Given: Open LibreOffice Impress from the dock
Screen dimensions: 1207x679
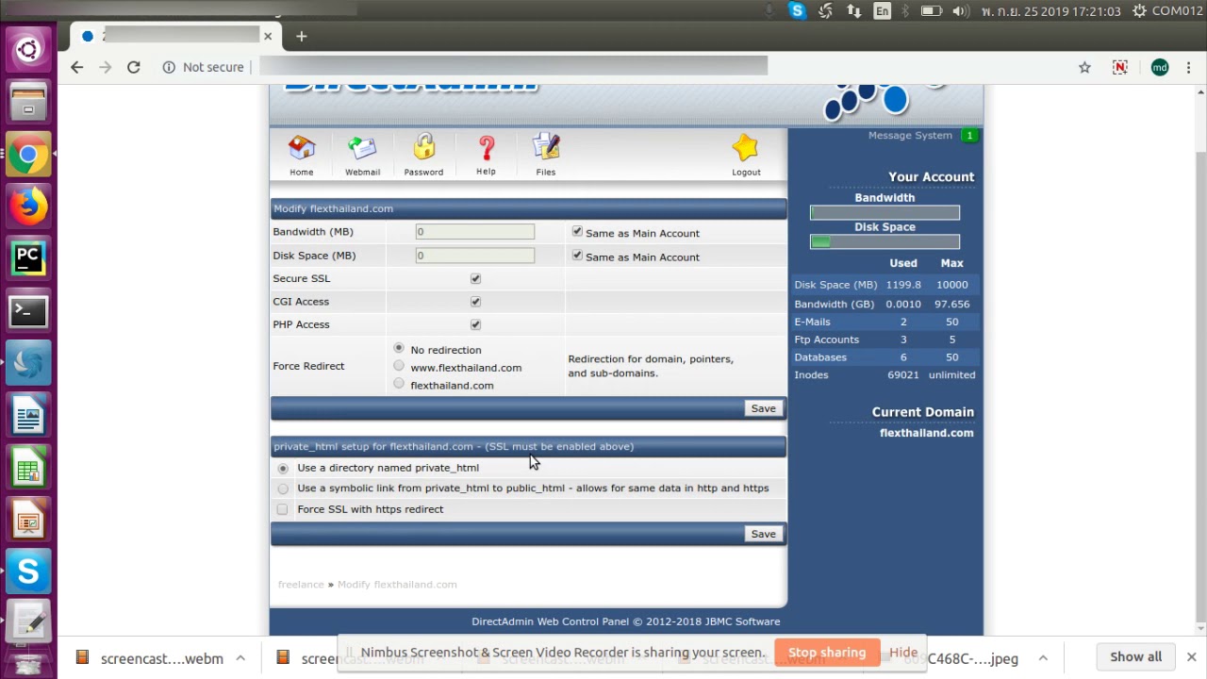Looking at the screenshot, I should [x=28, y=521].
